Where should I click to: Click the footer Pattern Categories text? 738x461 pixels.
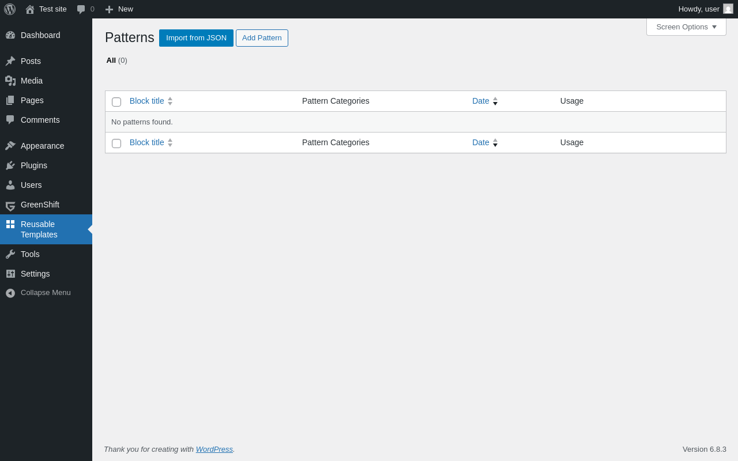point(336,142)
